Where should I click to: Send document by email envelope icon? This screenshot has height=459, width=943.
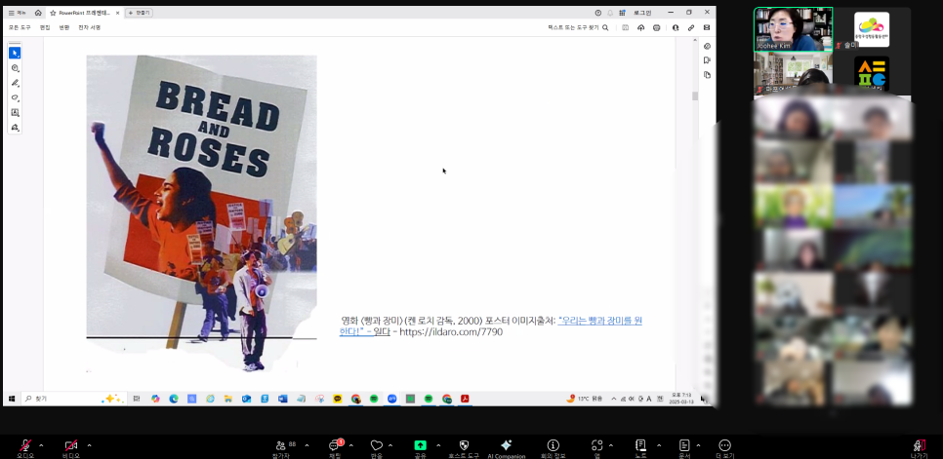707,27
